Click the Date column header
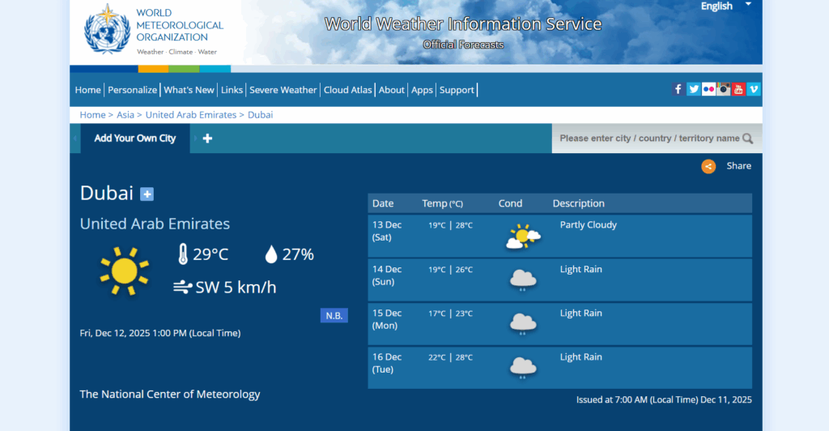Image resolution: width=829 pixels, height=431 pixels. 383,203
